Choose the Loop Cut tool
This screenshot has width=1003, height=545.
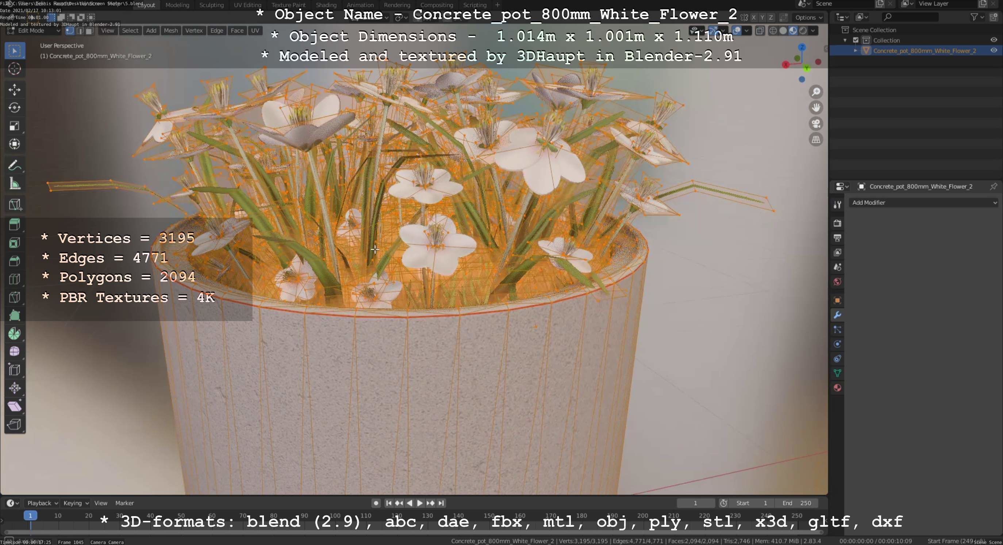pyautogui.click(x=15, y=279)
